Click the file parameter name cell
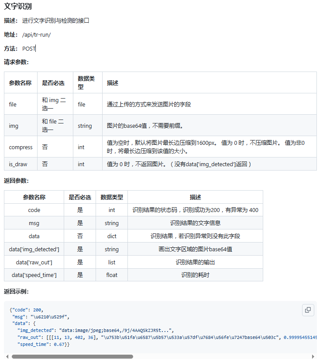 (21, 104)
